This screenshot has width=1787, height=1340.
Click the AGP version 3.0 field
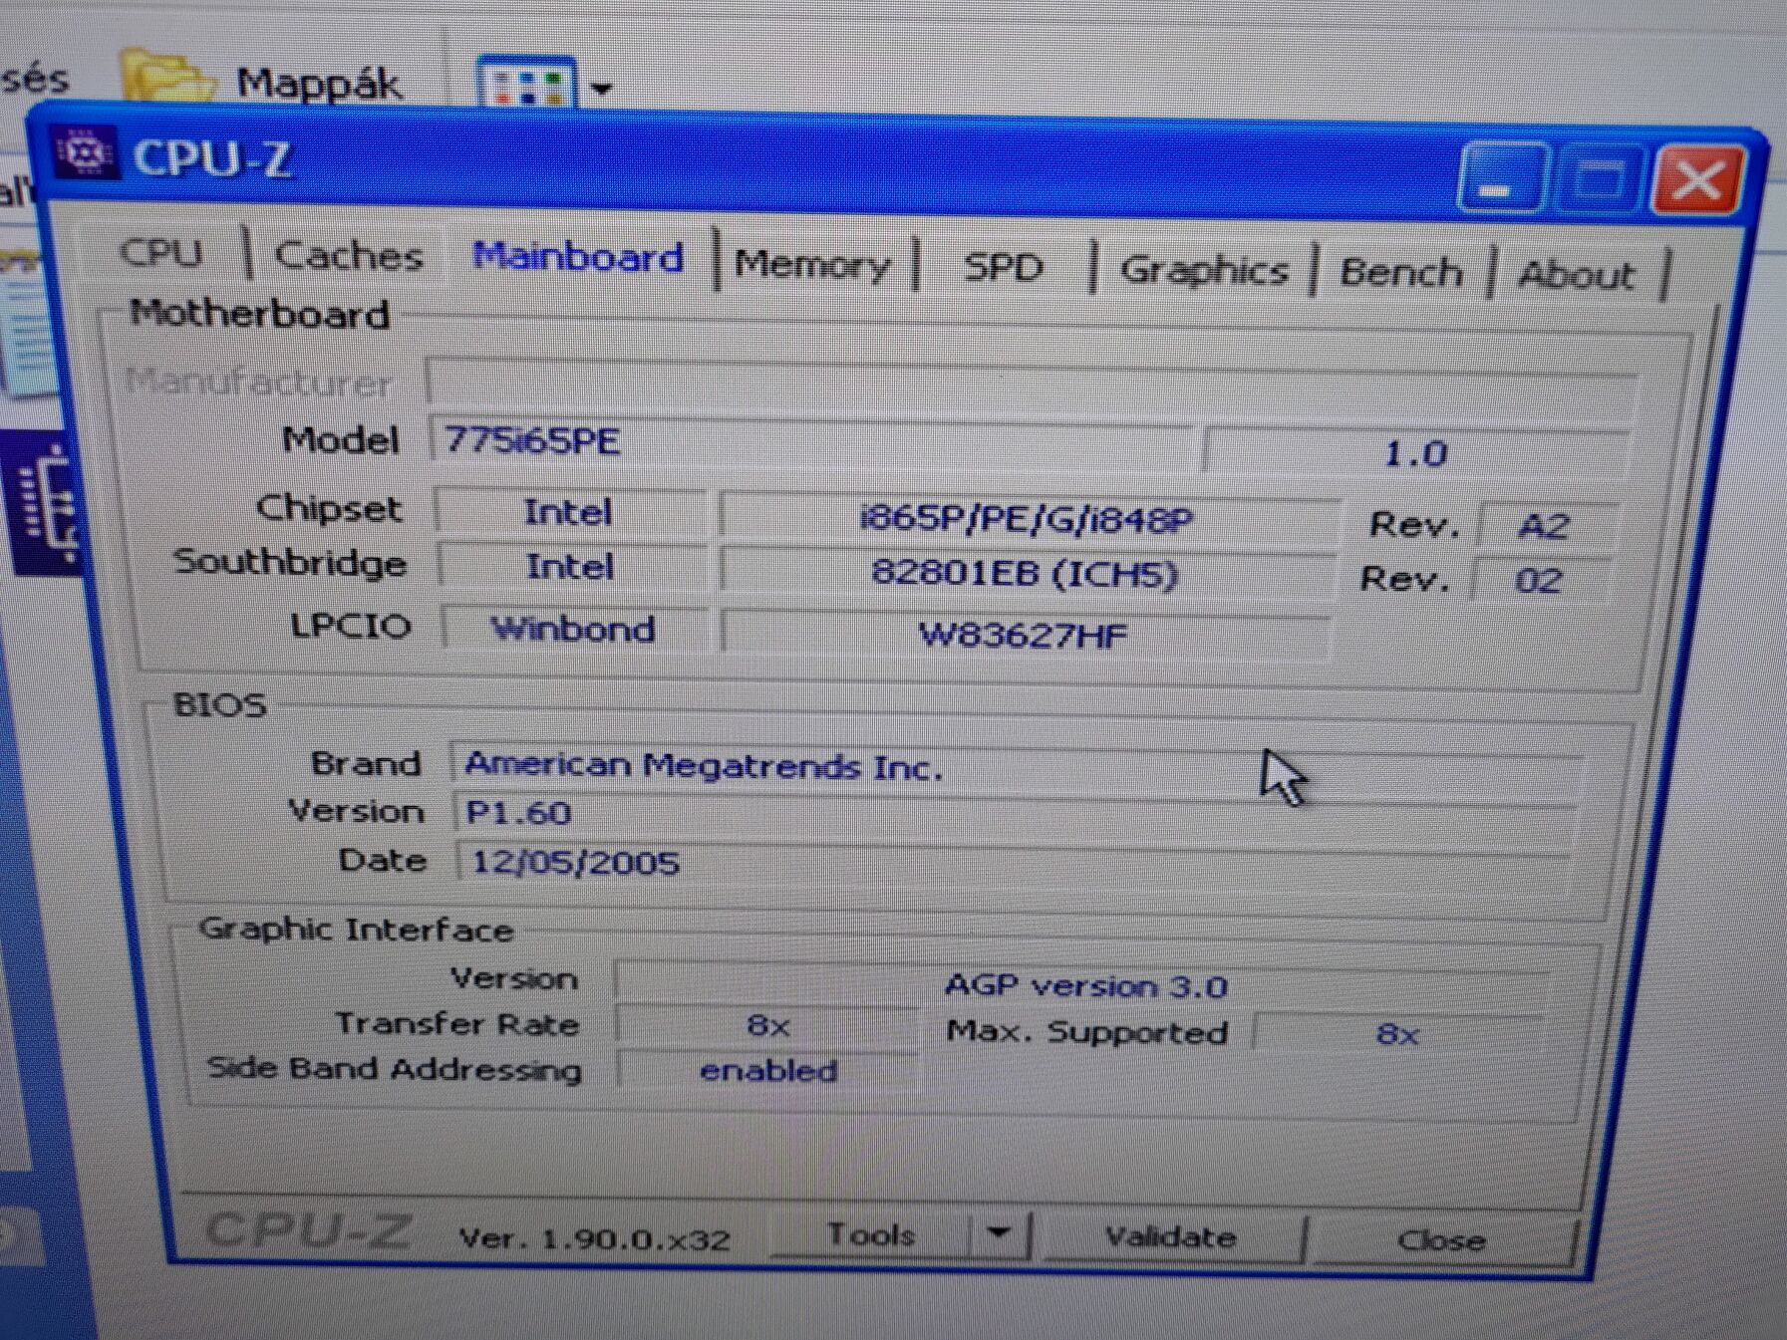pyautogui.click(x=1084, y=985)
